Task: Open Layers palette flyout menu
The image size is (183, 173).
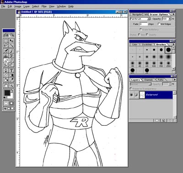Action: tap(175, 80)
